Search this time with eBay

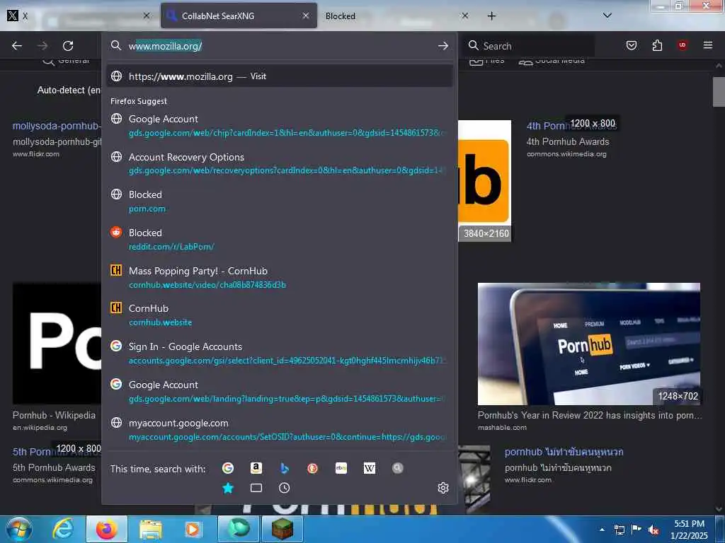(x=341, y=468)
